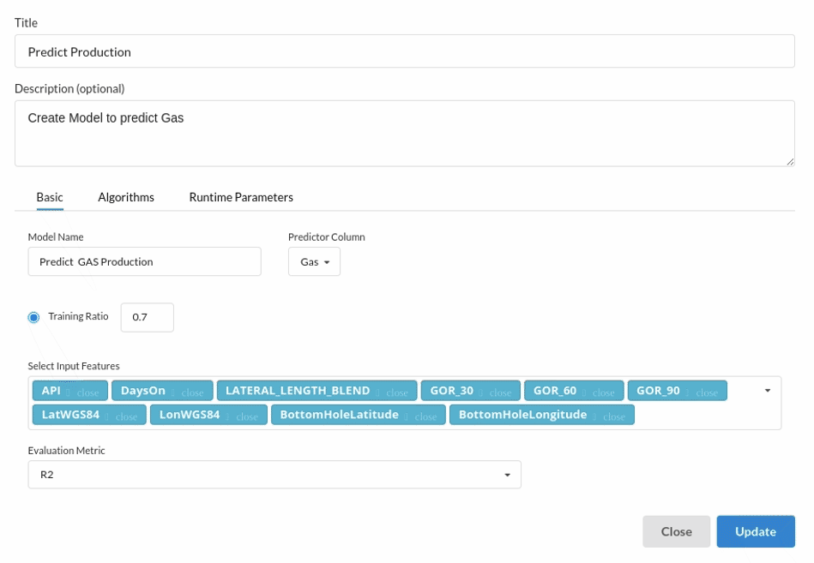The width and height of the screenshot is (814, 563).
Task: Remove the LatWGS84 feature tag
Action: (x=126, y=416)
